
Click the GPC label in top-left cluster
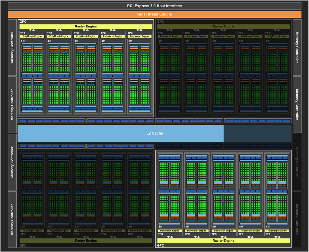23,22
